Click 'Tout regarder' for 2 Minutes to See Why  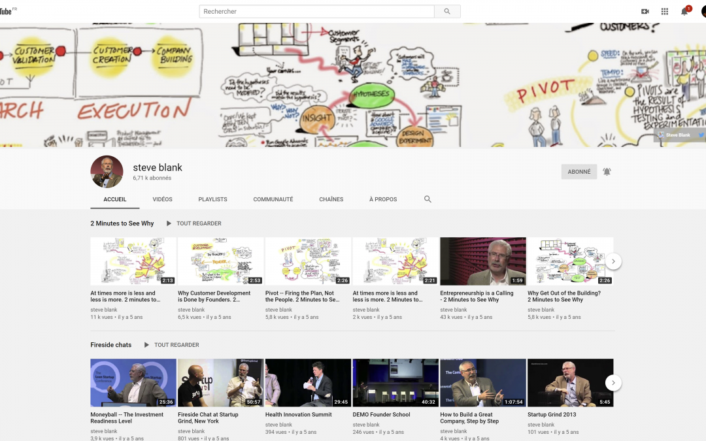click(199, 223)
